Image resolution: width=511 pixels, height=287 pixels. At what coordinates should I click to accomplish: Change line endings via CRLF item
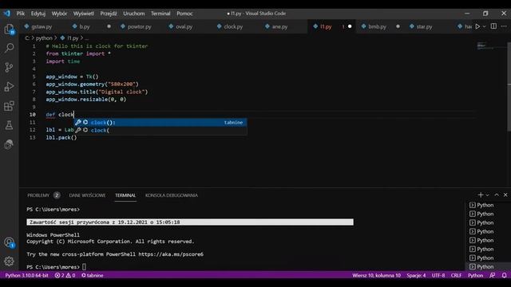click(456, 275)
